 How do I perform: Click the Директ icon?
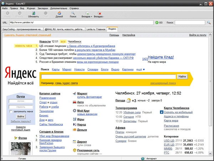coord(75,142)
